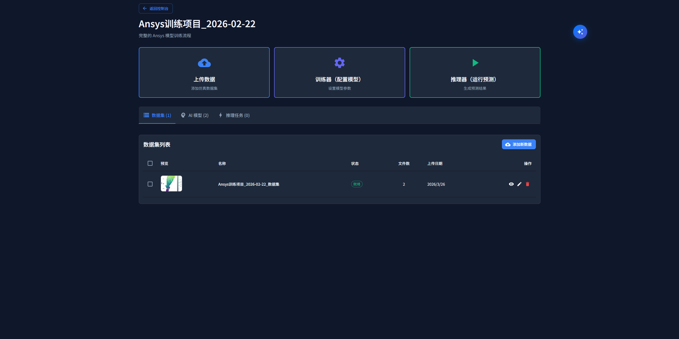The image size is (679, 339).
Task: Click the 状态 column header
Action: 355,164
